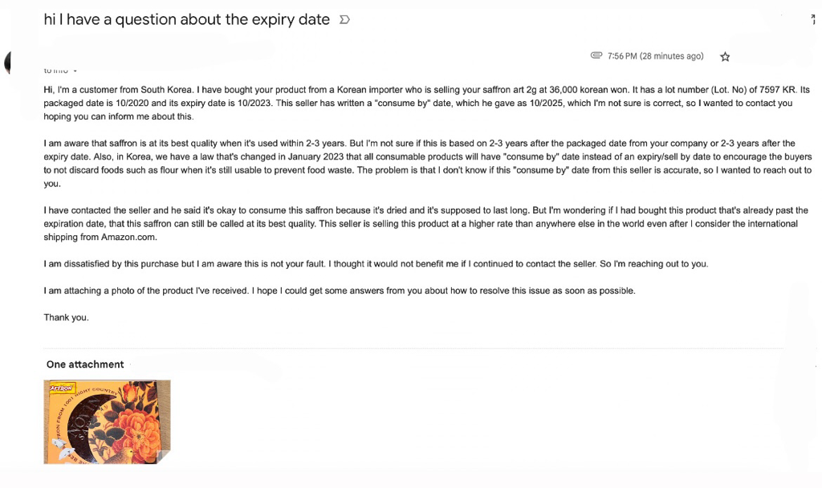Open the saffron product photo attachment

[107, 421]
